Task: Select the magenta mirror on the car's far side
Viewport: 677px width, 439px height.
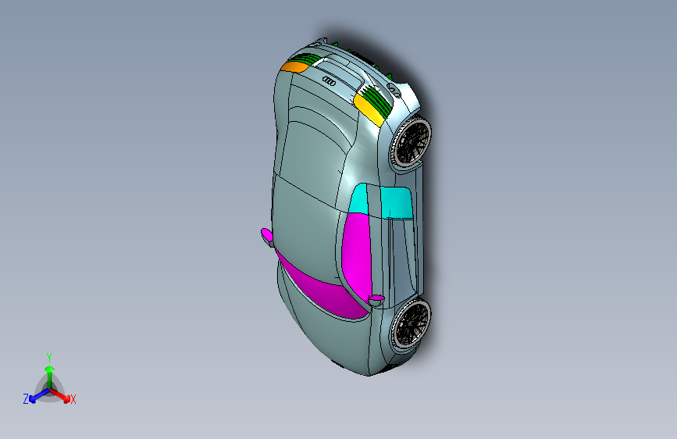Action: pos(267,235)
